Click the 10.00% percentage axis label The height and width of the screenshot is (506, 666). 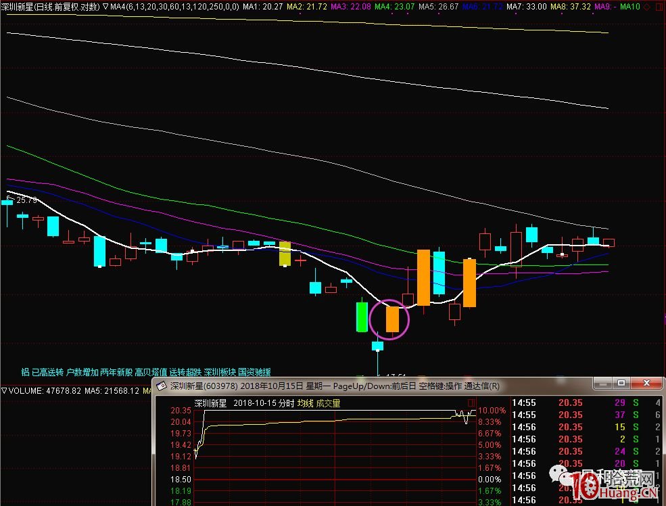(x=492, y=411)
